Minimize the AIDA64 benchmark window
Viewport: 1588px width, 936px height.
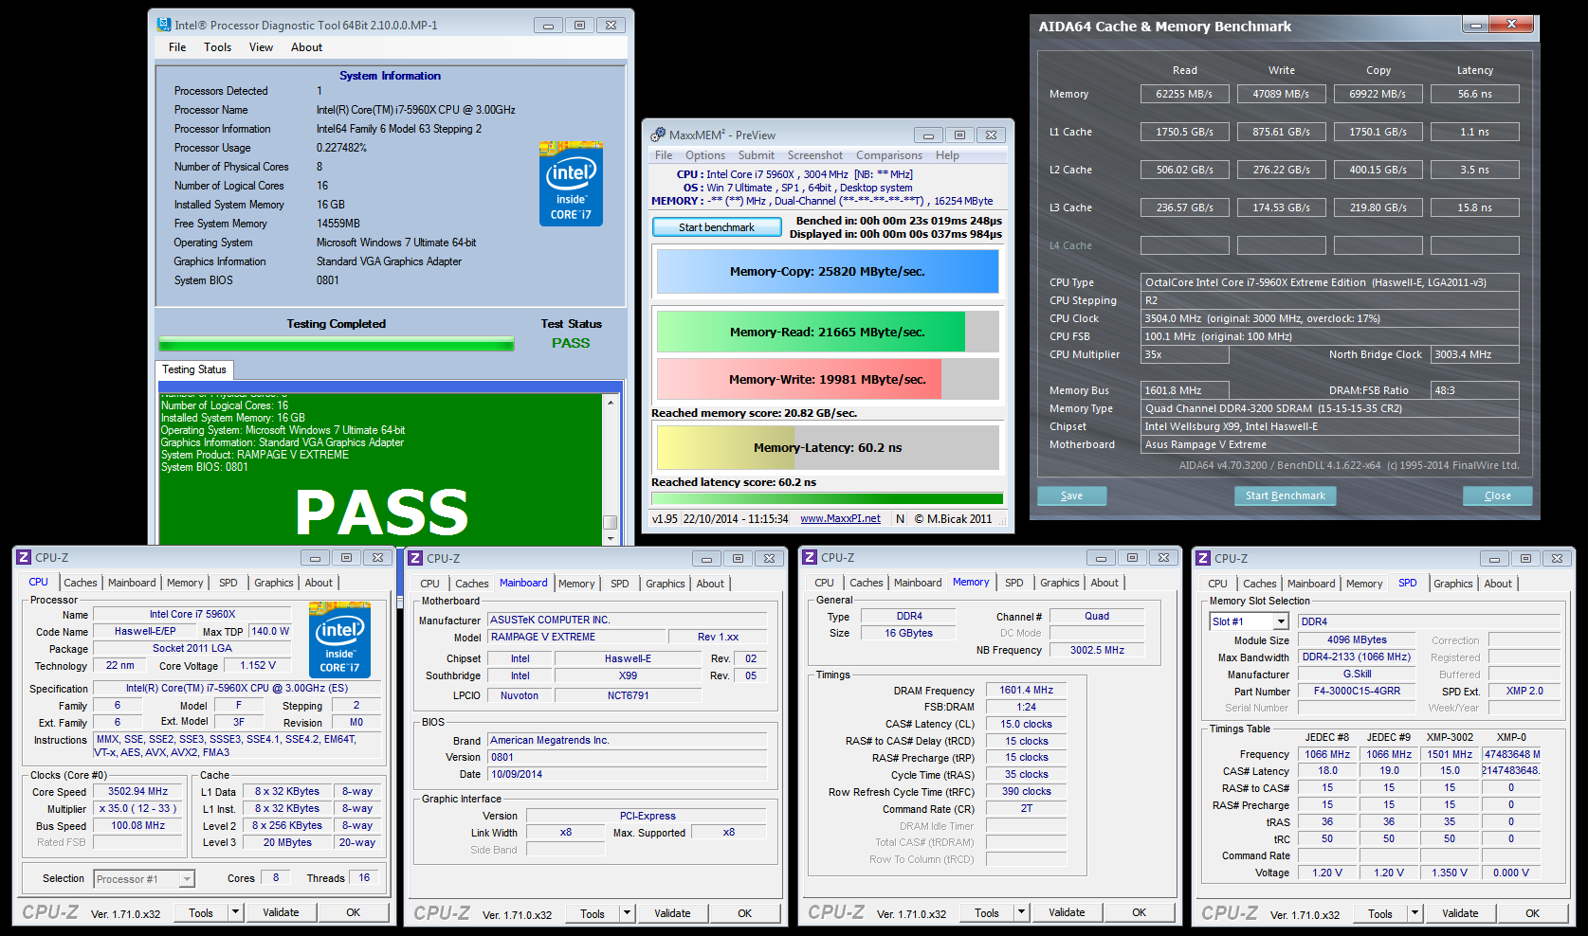[1476, 24]
